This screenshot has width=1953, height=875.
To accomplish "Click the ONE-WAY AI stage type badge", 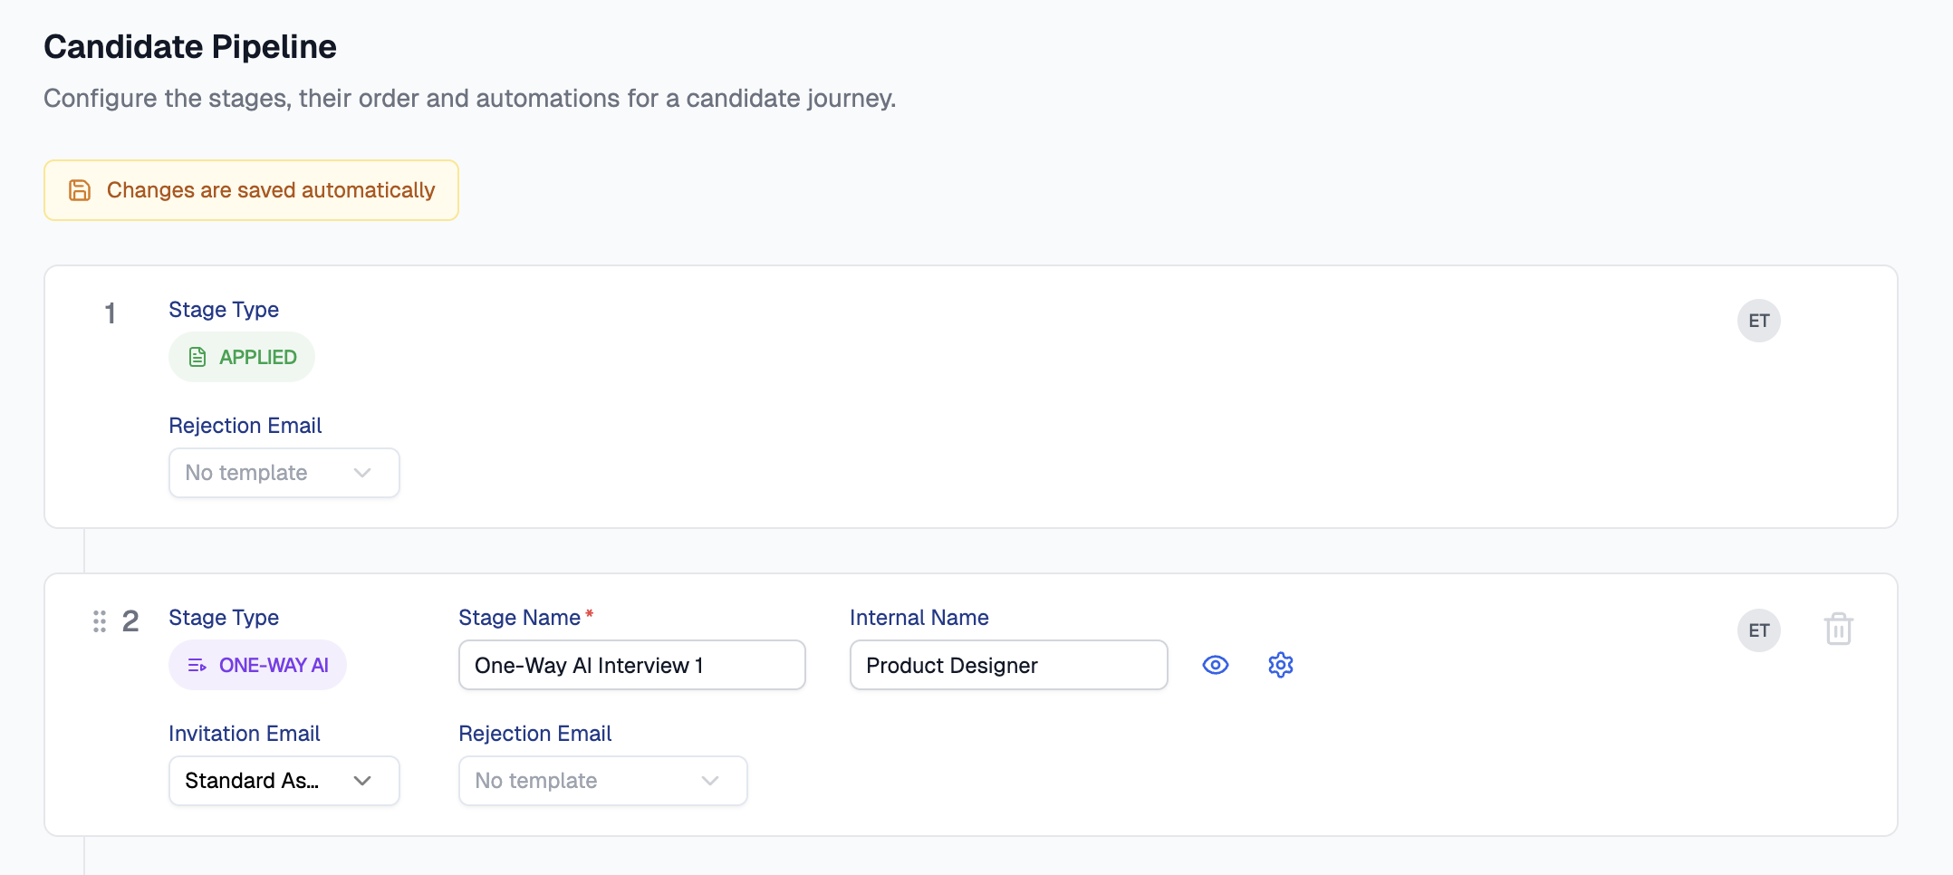I will click(257, 665).
